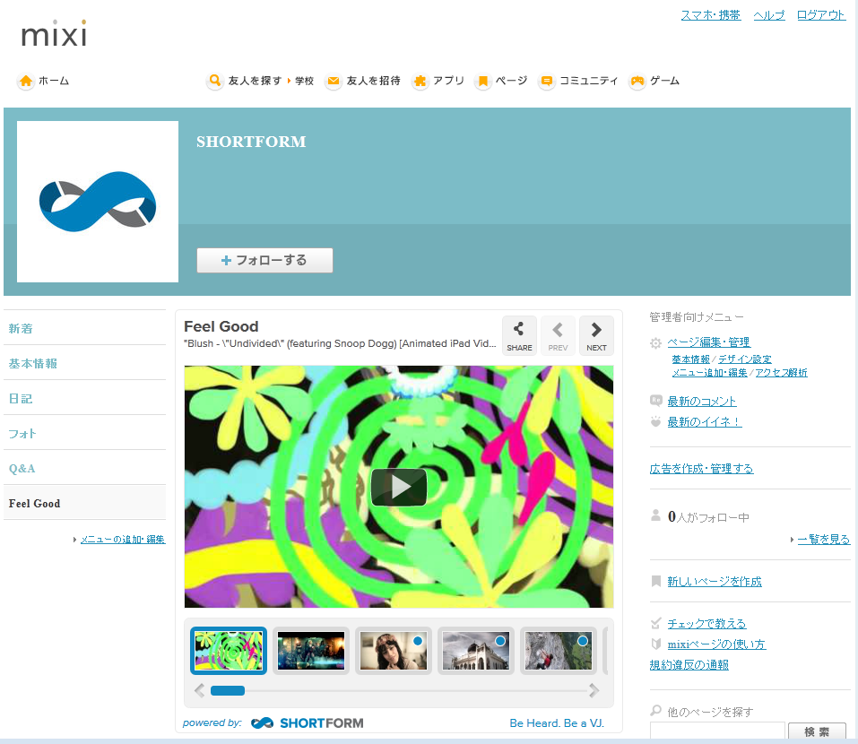
Task: Click the SHORTFORM page title
Action: [x=251, y=142]
